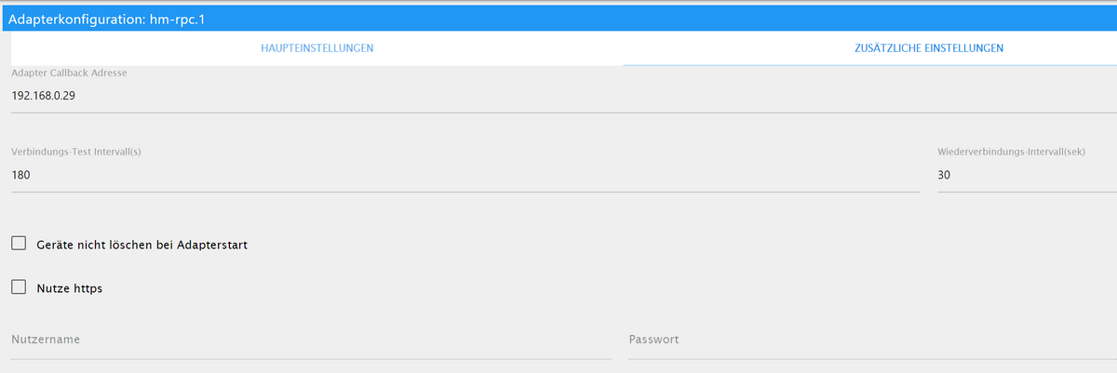Click the 30 reconnect interval value

(945, 175)
